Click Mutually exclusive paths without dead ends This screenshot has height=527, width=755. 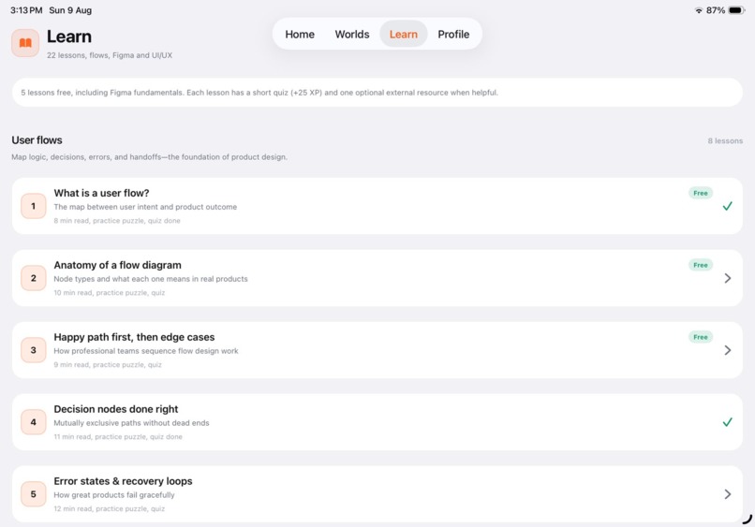(x=131, y=423)
